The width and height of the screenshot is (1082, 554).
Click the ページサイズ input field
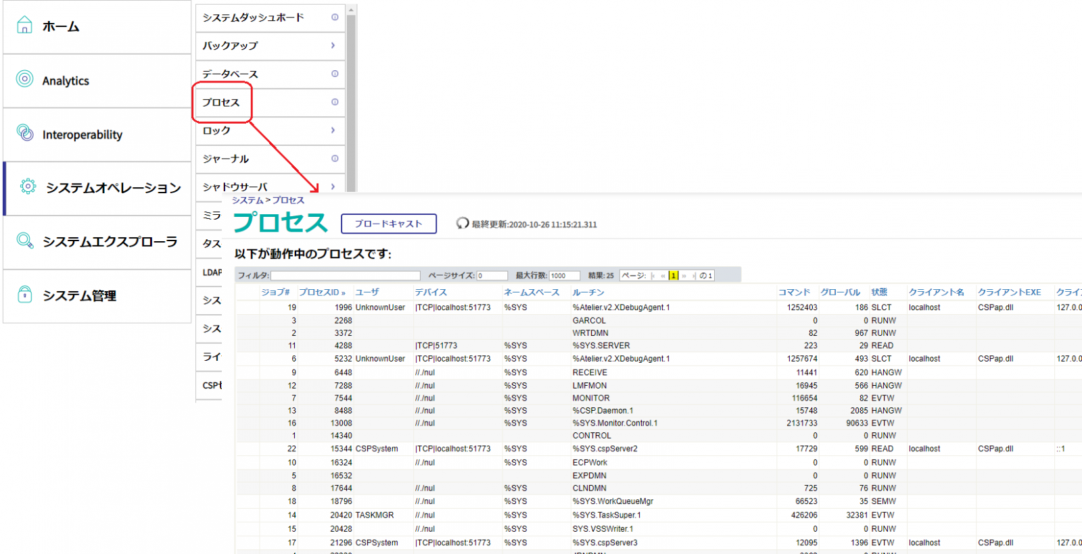pos(492,276)
